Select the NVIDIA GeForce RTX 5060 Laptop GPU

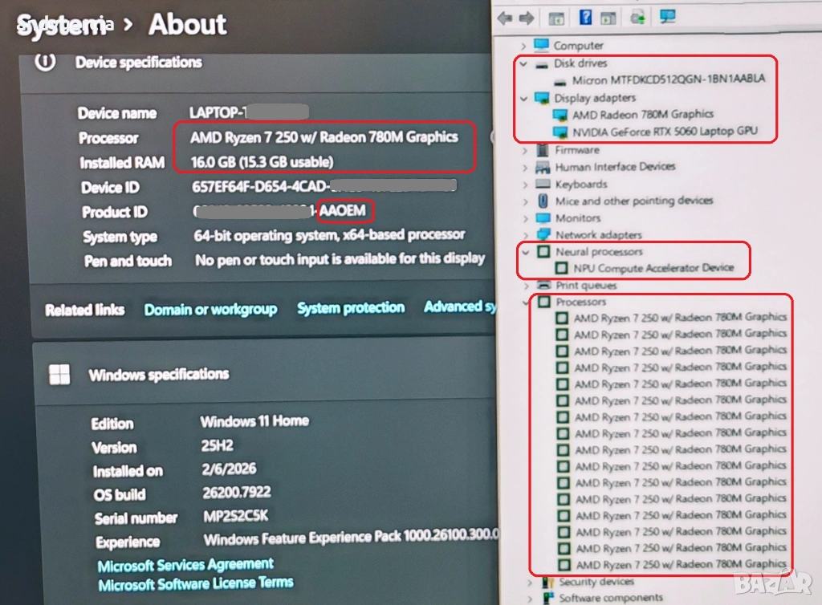pos(665,132)
